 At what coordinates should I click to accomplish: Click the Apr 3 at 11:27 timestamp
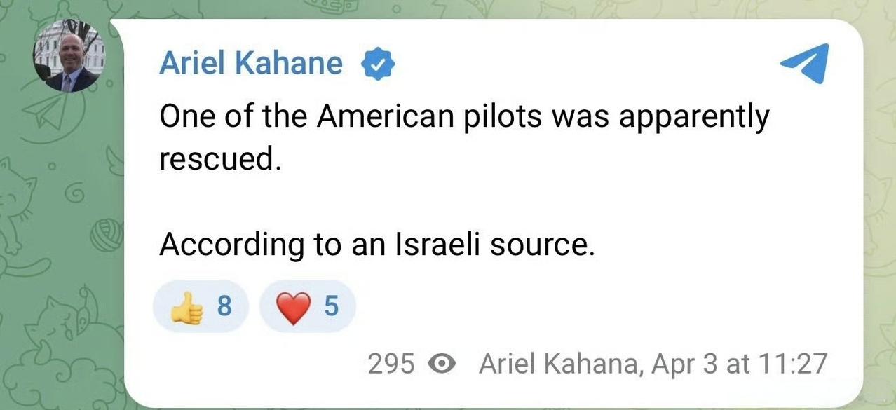point(740,364)
